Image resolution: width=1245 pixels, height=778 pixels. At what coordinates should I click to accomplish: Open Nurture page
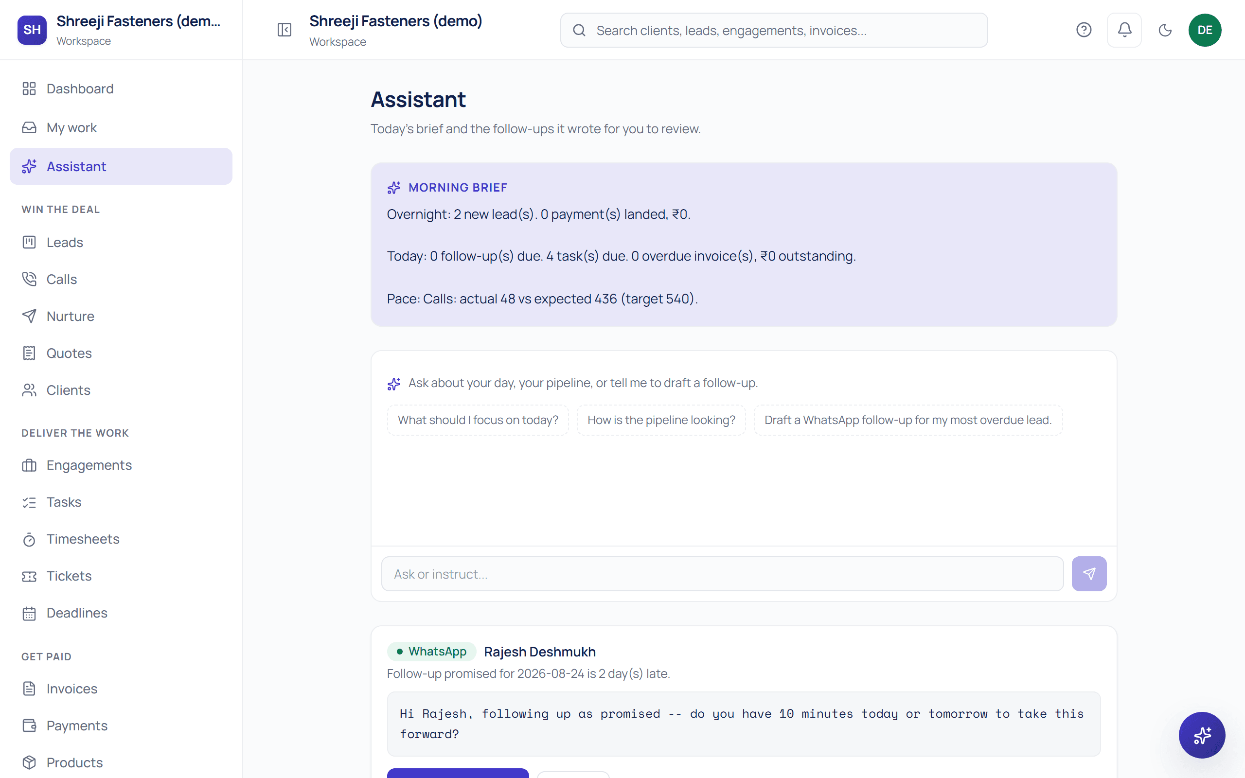coord(121,316)
